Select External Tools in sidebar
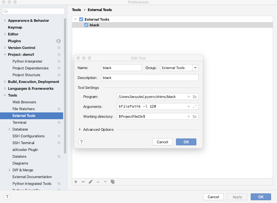 (31, 116)
